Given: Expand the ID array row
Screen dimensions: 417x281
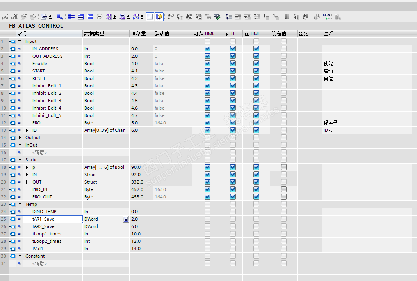Looking at the screenshot, I should pos(27,130).
